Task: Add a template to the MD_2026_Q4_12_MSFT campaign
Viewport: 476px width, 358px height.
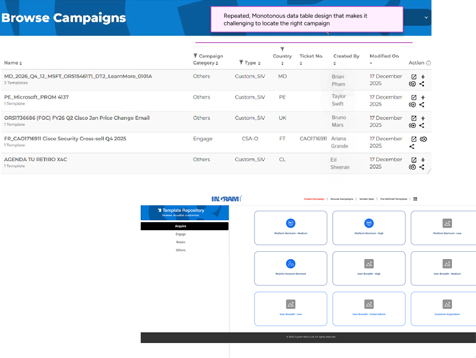Action: 423,77
